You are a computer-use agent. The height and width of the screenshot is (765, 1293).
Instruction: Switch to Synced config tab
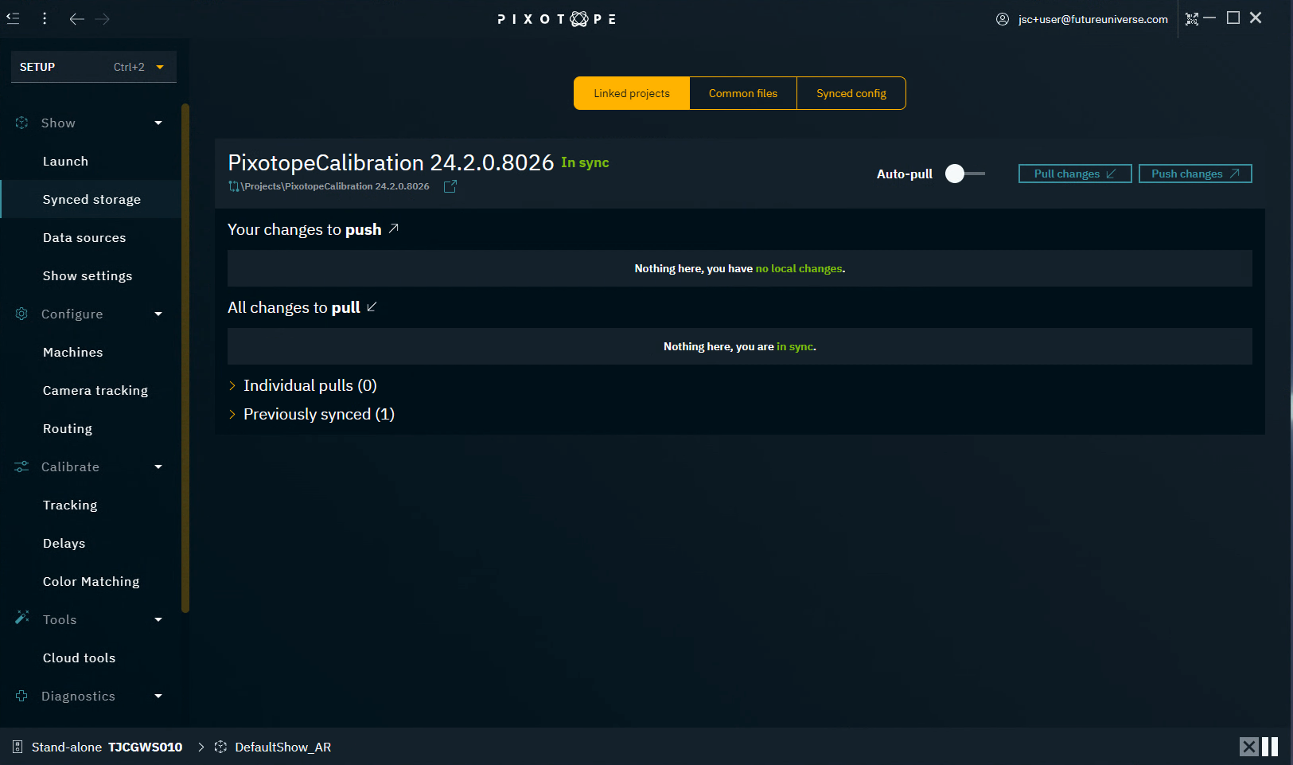851,93
